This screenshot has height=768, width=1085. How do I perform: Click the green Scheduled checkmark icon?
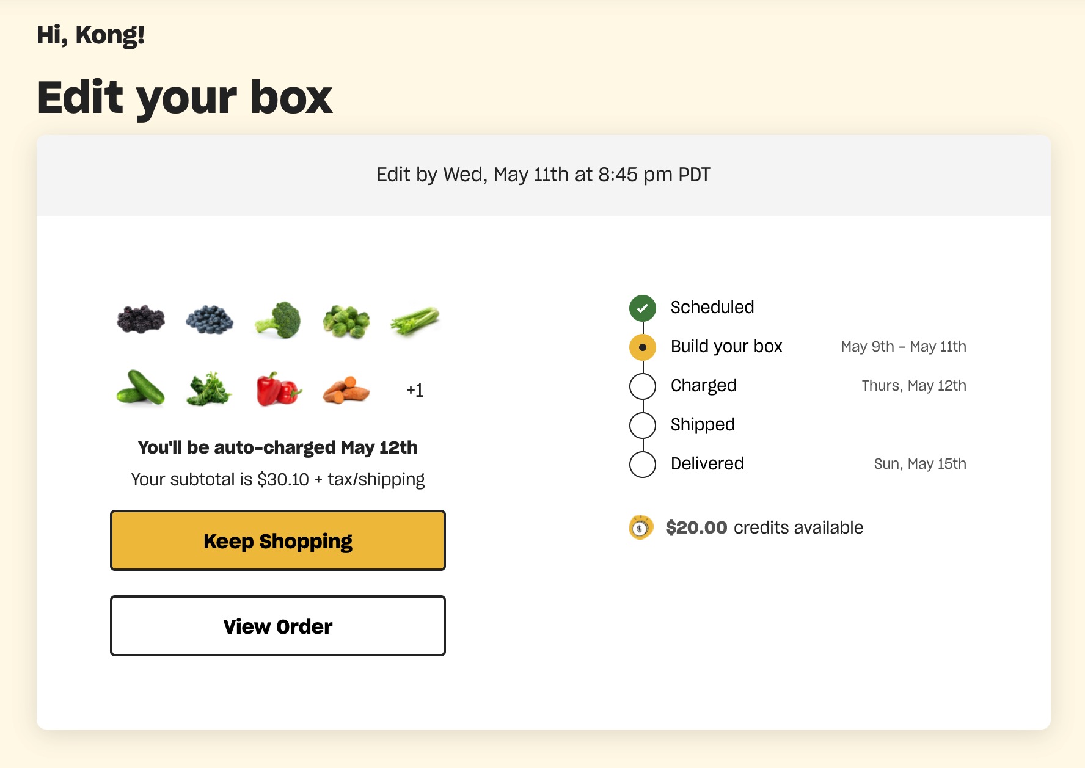643,308
